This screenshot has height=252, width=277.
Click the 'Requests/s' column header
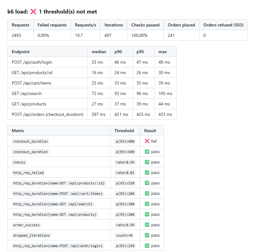pyautogui.click(x=86, y=25)
